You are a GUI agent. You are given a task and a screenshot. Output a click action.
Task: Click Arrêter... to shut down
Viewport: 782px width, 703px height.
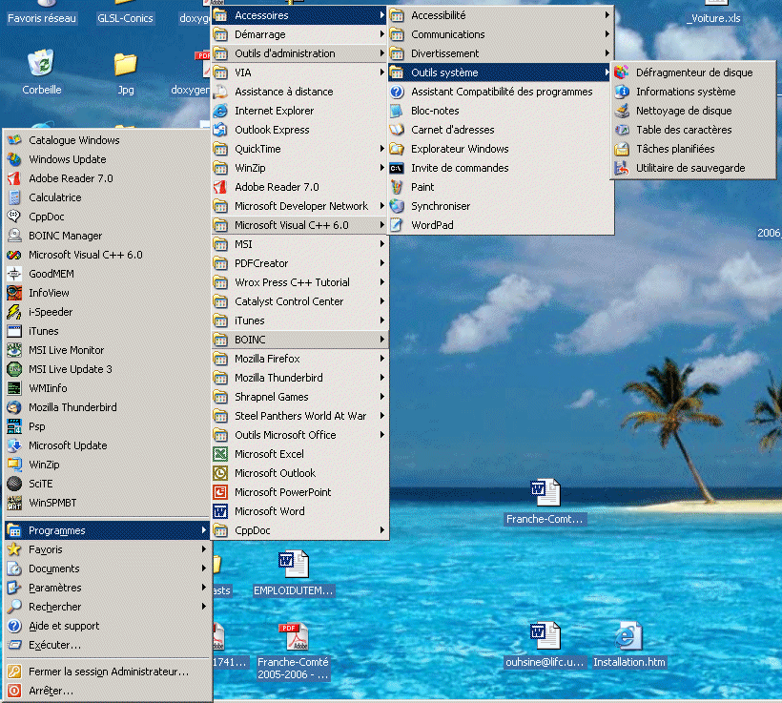tap(51, 691)
